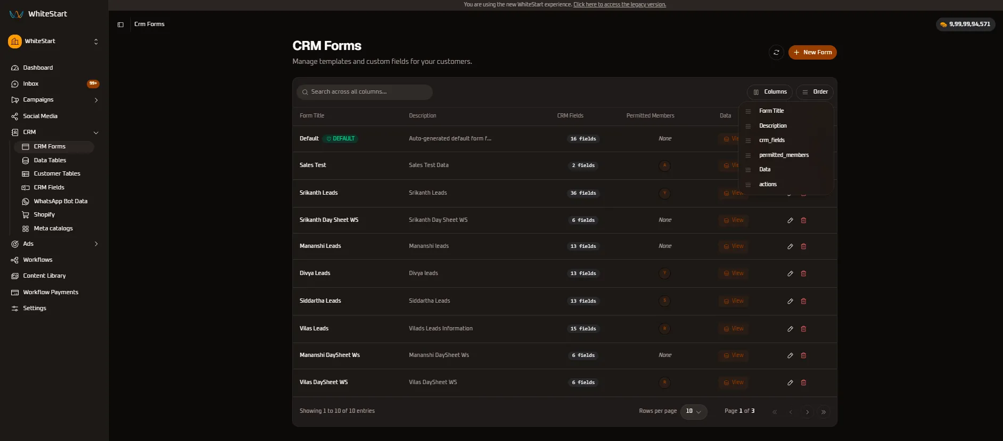Edit the Vilas Leads form
Screen dimensions: 1003x441
click(x=790, y=329)
